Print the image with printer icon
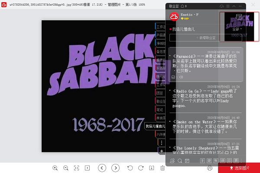Image resolution: width=260 pixels, height=173 pixels. click(x=210, y=168)
